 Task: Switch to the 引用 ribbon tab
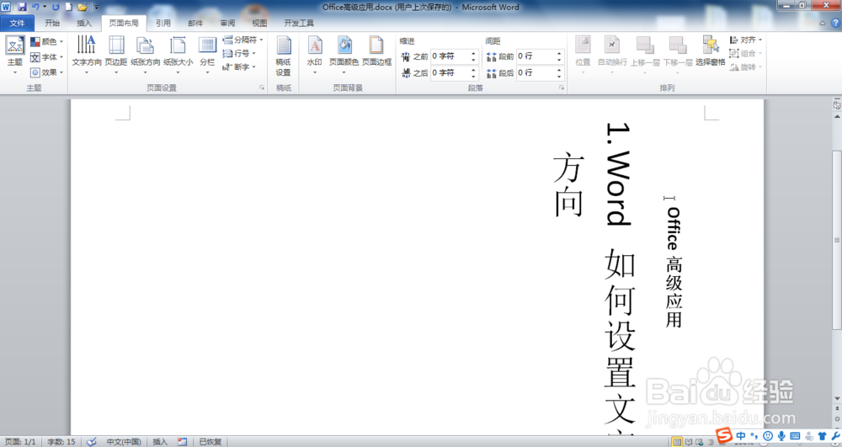163,23
